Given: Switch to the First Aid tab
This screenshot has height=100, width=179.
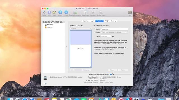Looking at the screenshot, I should pyautogui.click(x=85, y=21).
